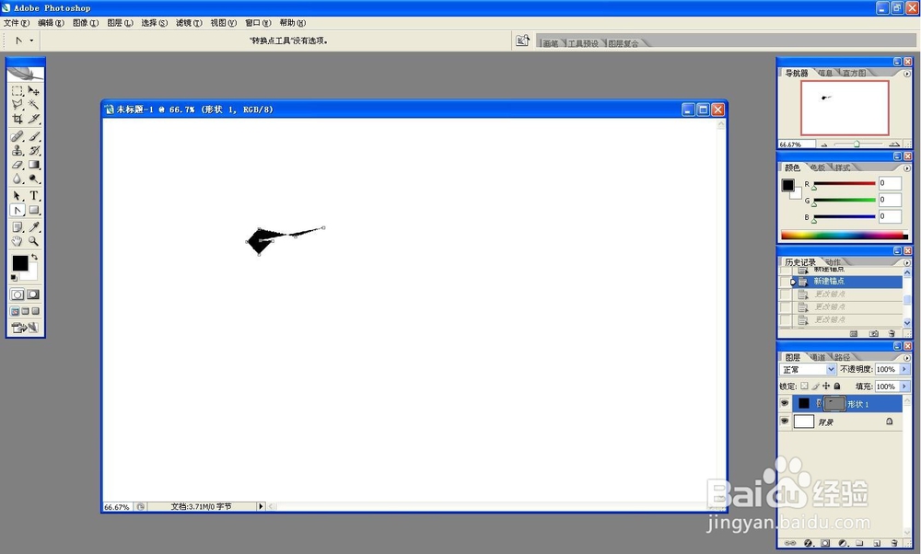The image size is (921, 554).
Task: Open the file browser toggle icon
Action: pyautogui.click(x=522, y=40)
